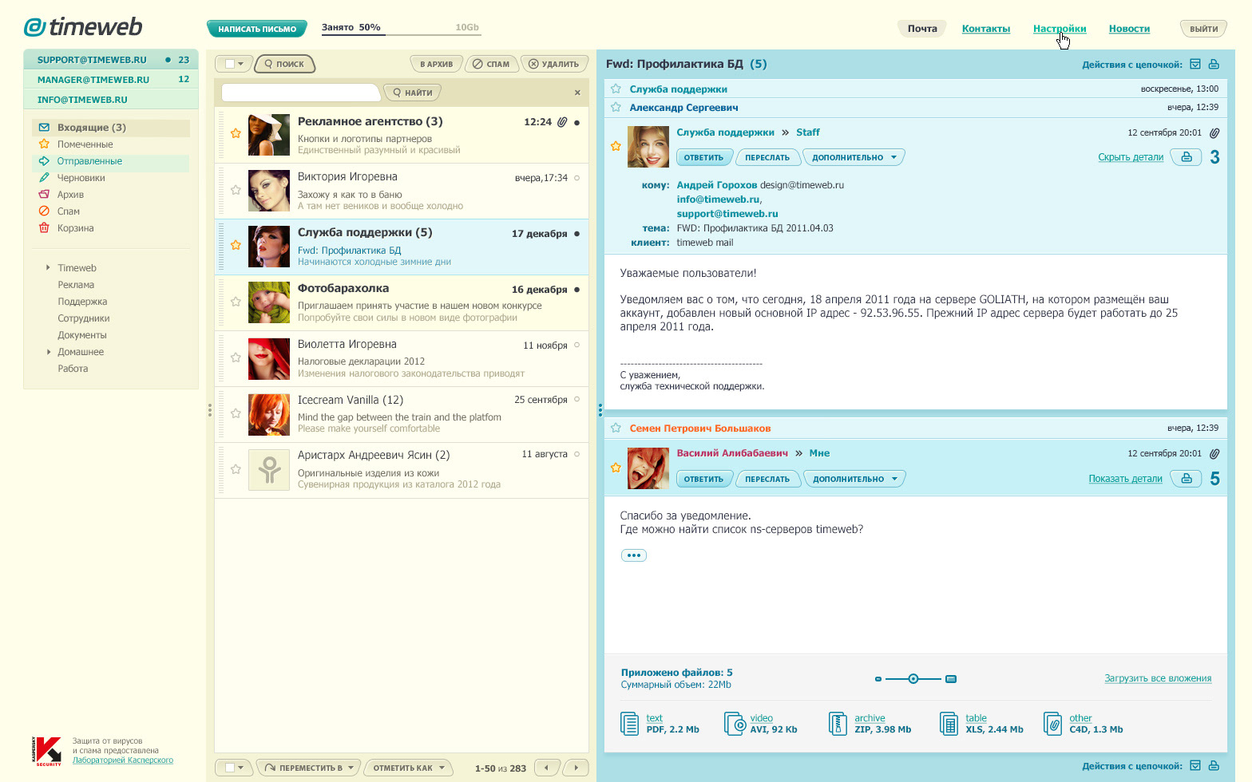Screen dimensions: 1252x782
Task: Toggle star on Icecream Vanilla message
Action: coord(236,413)
